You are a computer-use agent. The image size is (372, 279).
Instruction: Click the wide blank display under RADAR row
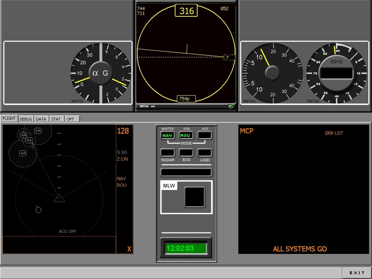tap(186, 173)
